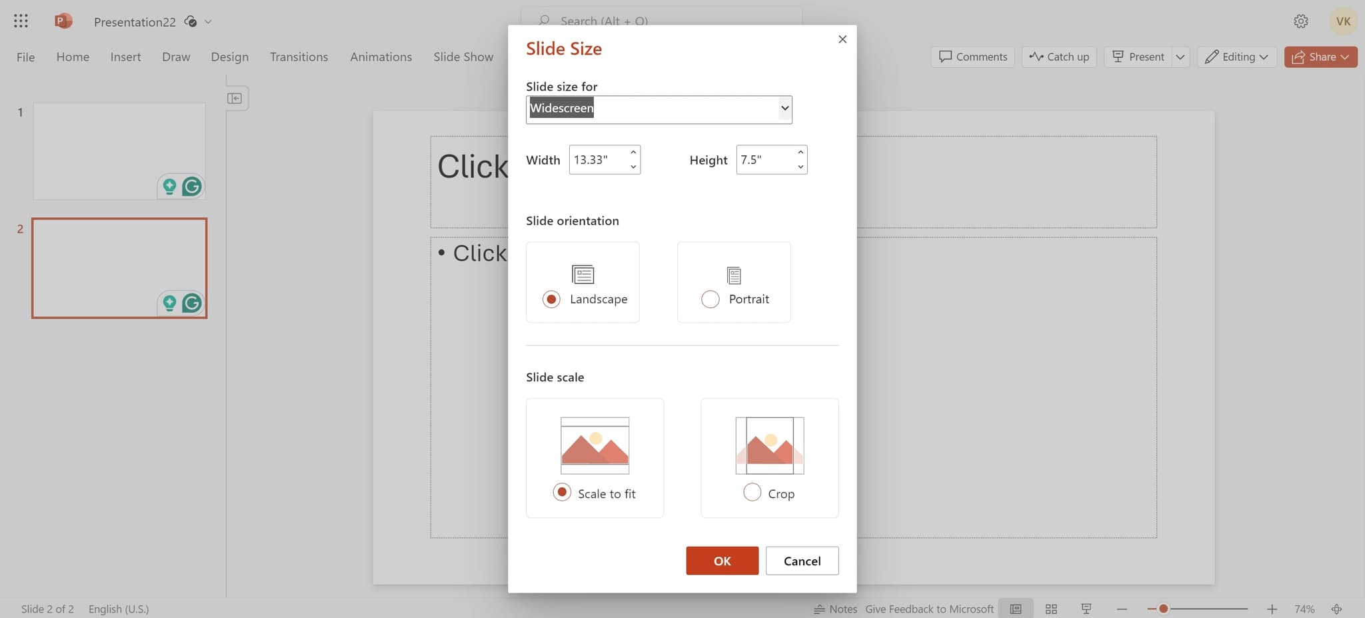
Task: Open the Animations ribbon tab
Action: 381,57
